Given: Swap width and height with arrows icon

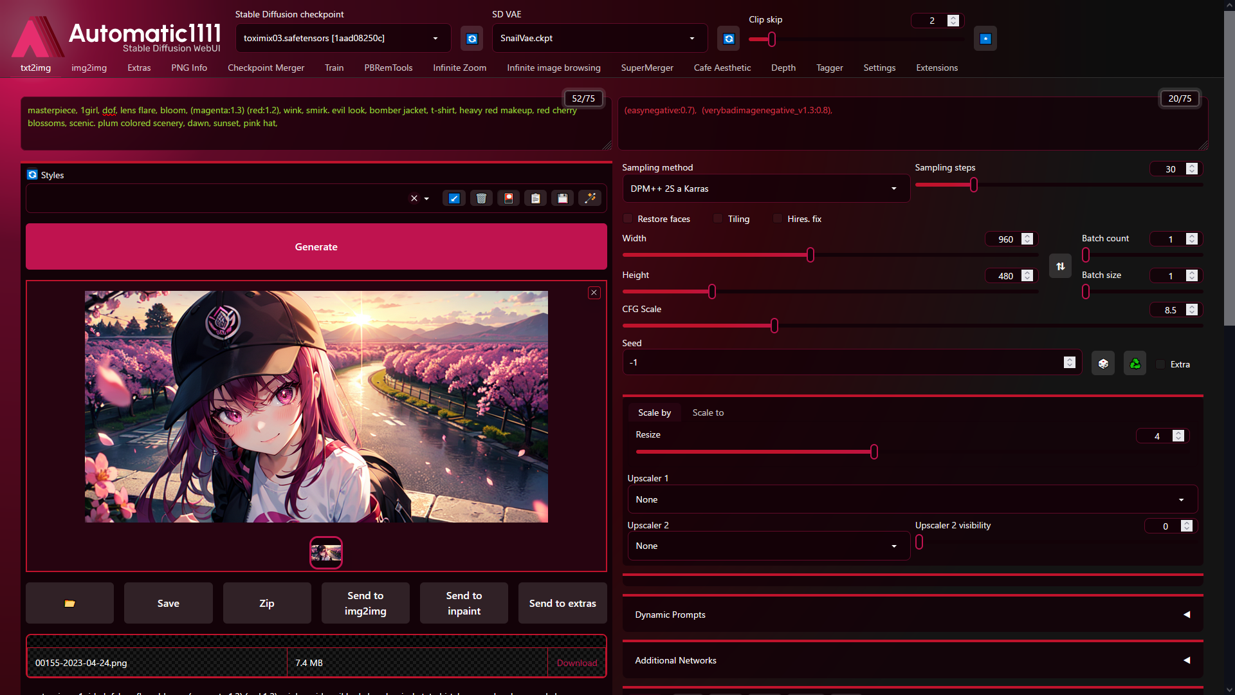Looking at the screenshot, I should point(1060,266).
